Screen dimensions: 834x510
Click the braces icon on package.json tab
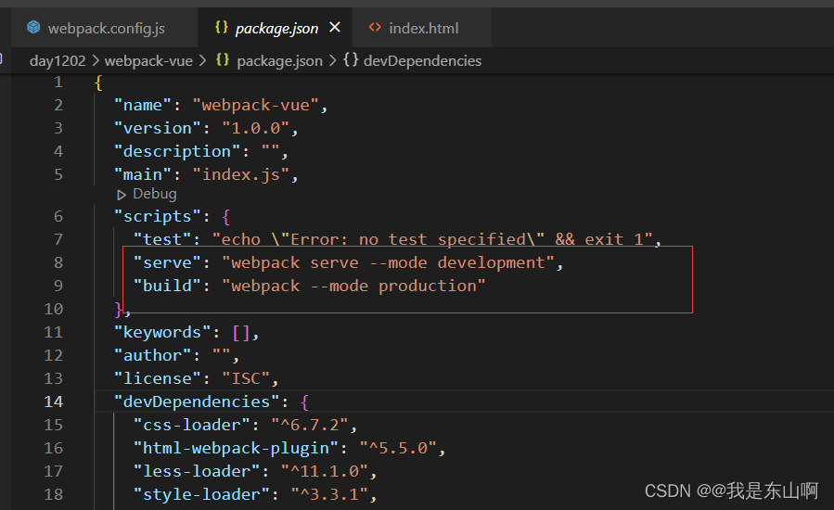point(222,27)
